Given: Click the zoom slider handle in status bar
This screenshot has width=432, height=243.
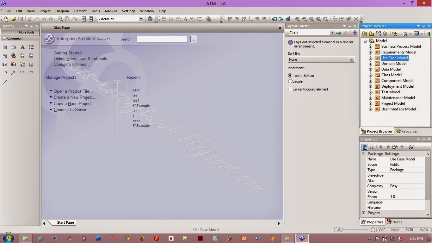Looking at the screenshot, I should [341, 230].
